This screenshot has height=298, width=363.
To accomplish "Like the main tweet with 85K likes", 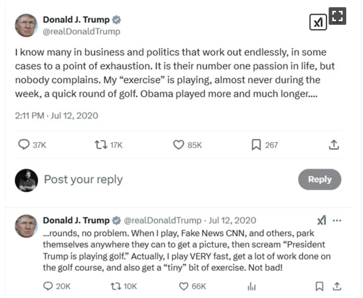I will point(178,145).
